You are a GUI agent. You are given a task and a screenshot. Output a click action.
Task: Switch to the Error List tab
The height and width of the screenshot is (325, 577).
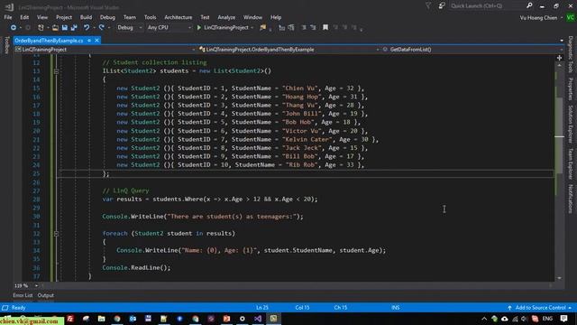pos(23,295)
